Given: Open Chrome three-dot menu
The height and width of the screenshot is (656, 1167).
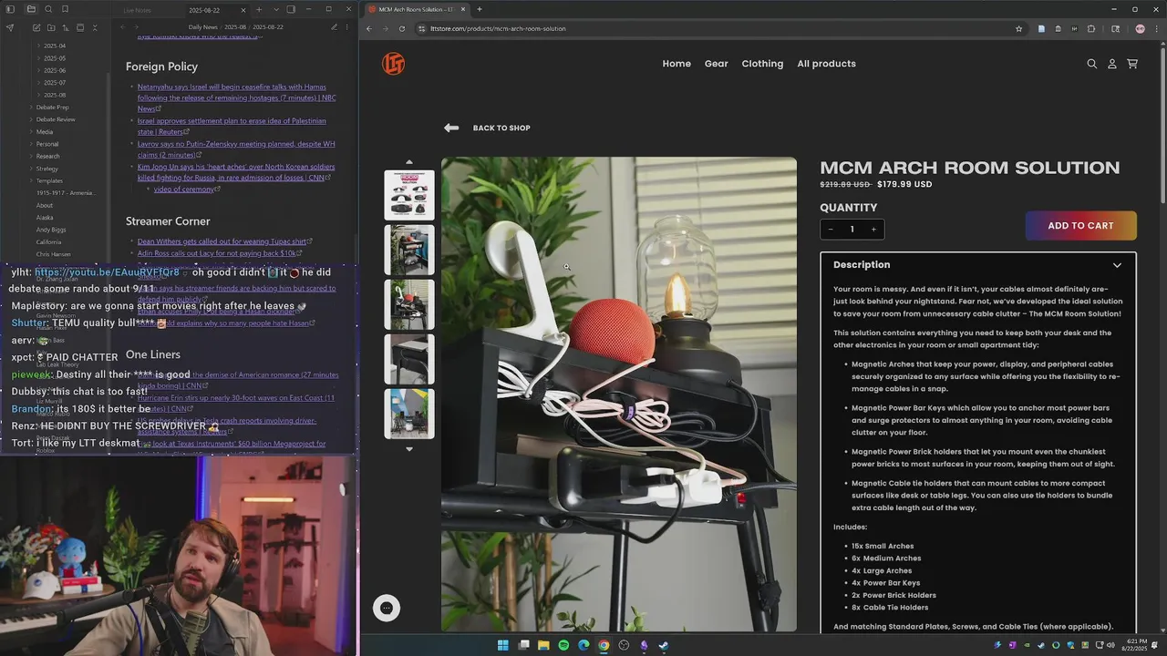Looking at the screenshot, I should 1156,28.
